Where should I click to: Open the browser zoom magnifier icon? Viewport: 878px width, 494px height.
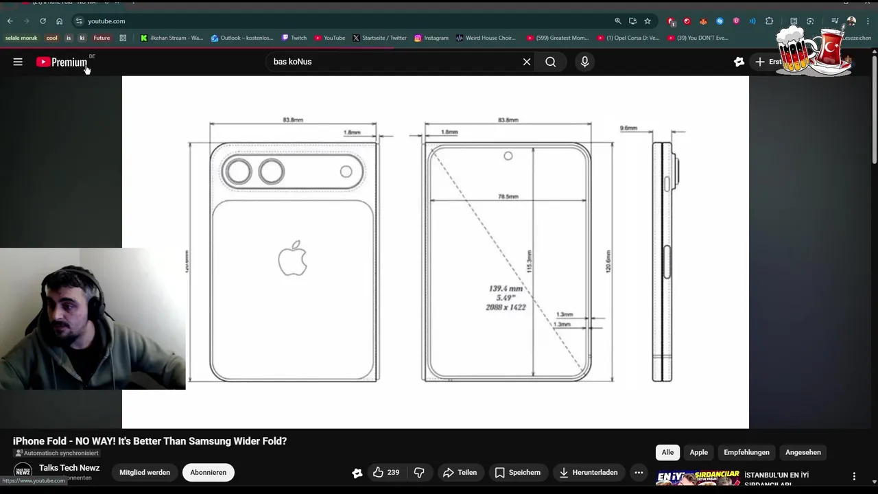(x=618, y=21)
